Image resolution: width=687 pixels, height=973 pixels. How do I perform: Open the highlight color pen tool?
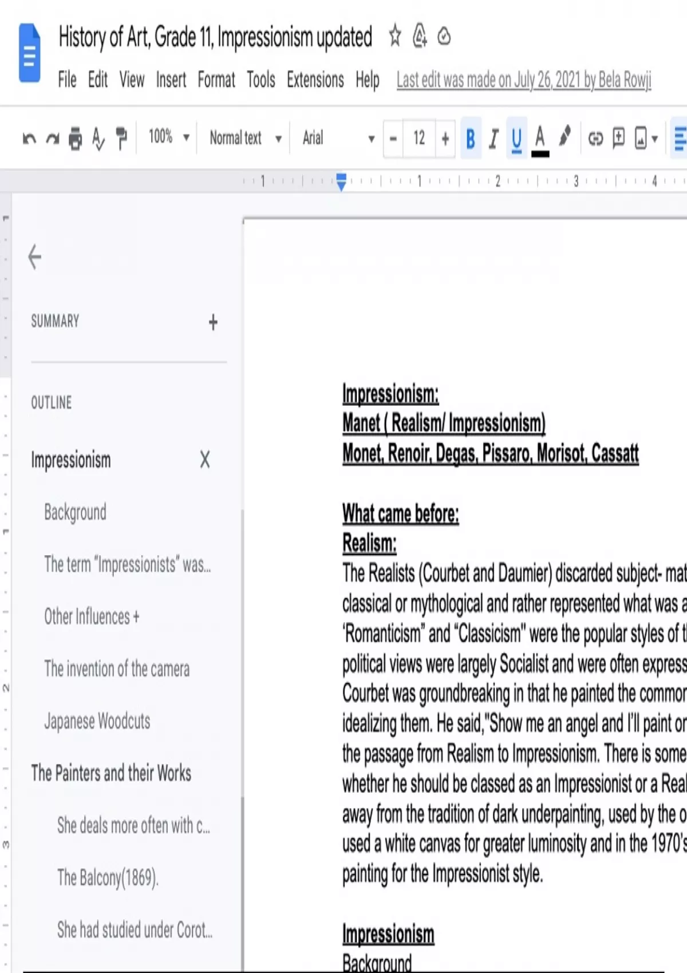pyautogui.click(x=564, y=137)
